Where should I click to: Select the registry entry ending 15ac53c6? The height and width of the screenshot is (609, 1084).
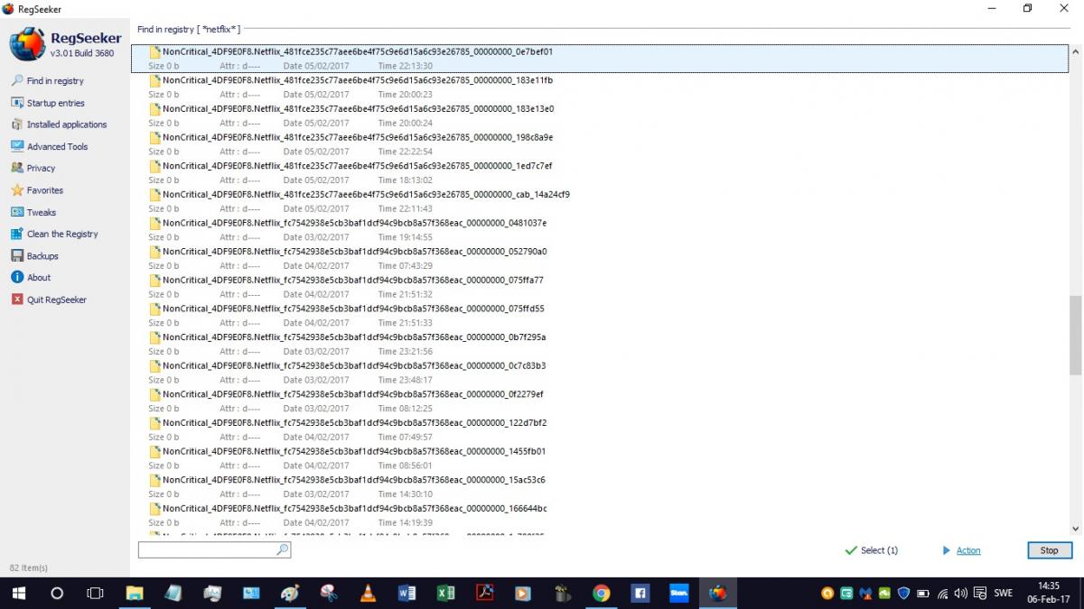[600, 486]
